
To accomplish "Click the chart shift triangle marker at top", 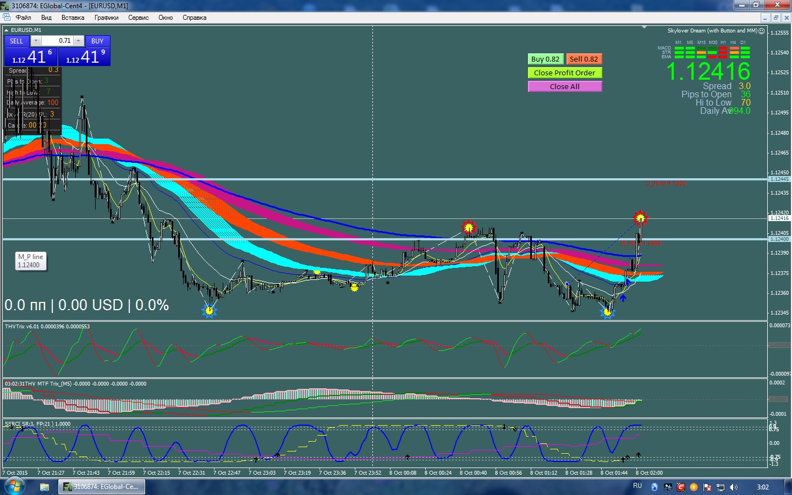I will click(x=644, y=28).
